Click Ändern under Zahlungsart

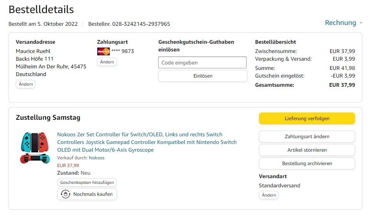(x=107, y=62)
